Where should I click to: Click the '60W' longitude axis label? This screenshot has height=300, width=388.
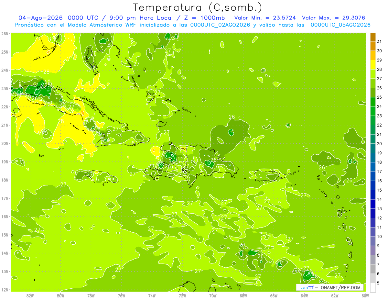pos(365,295)
